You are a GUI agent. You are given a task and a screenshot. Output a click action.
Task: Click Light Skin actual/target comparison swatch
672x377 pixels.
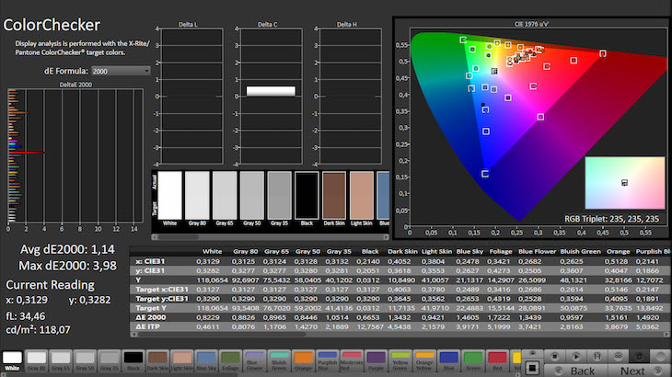tap(362, 197)
